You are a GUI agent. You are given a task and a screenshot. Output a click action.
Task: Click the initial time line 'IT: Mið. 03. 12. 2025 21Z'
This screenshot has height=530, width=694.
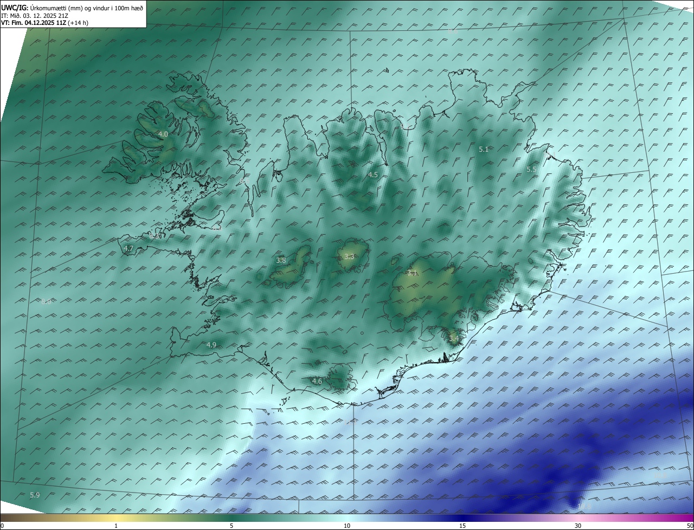pos(34,16)
